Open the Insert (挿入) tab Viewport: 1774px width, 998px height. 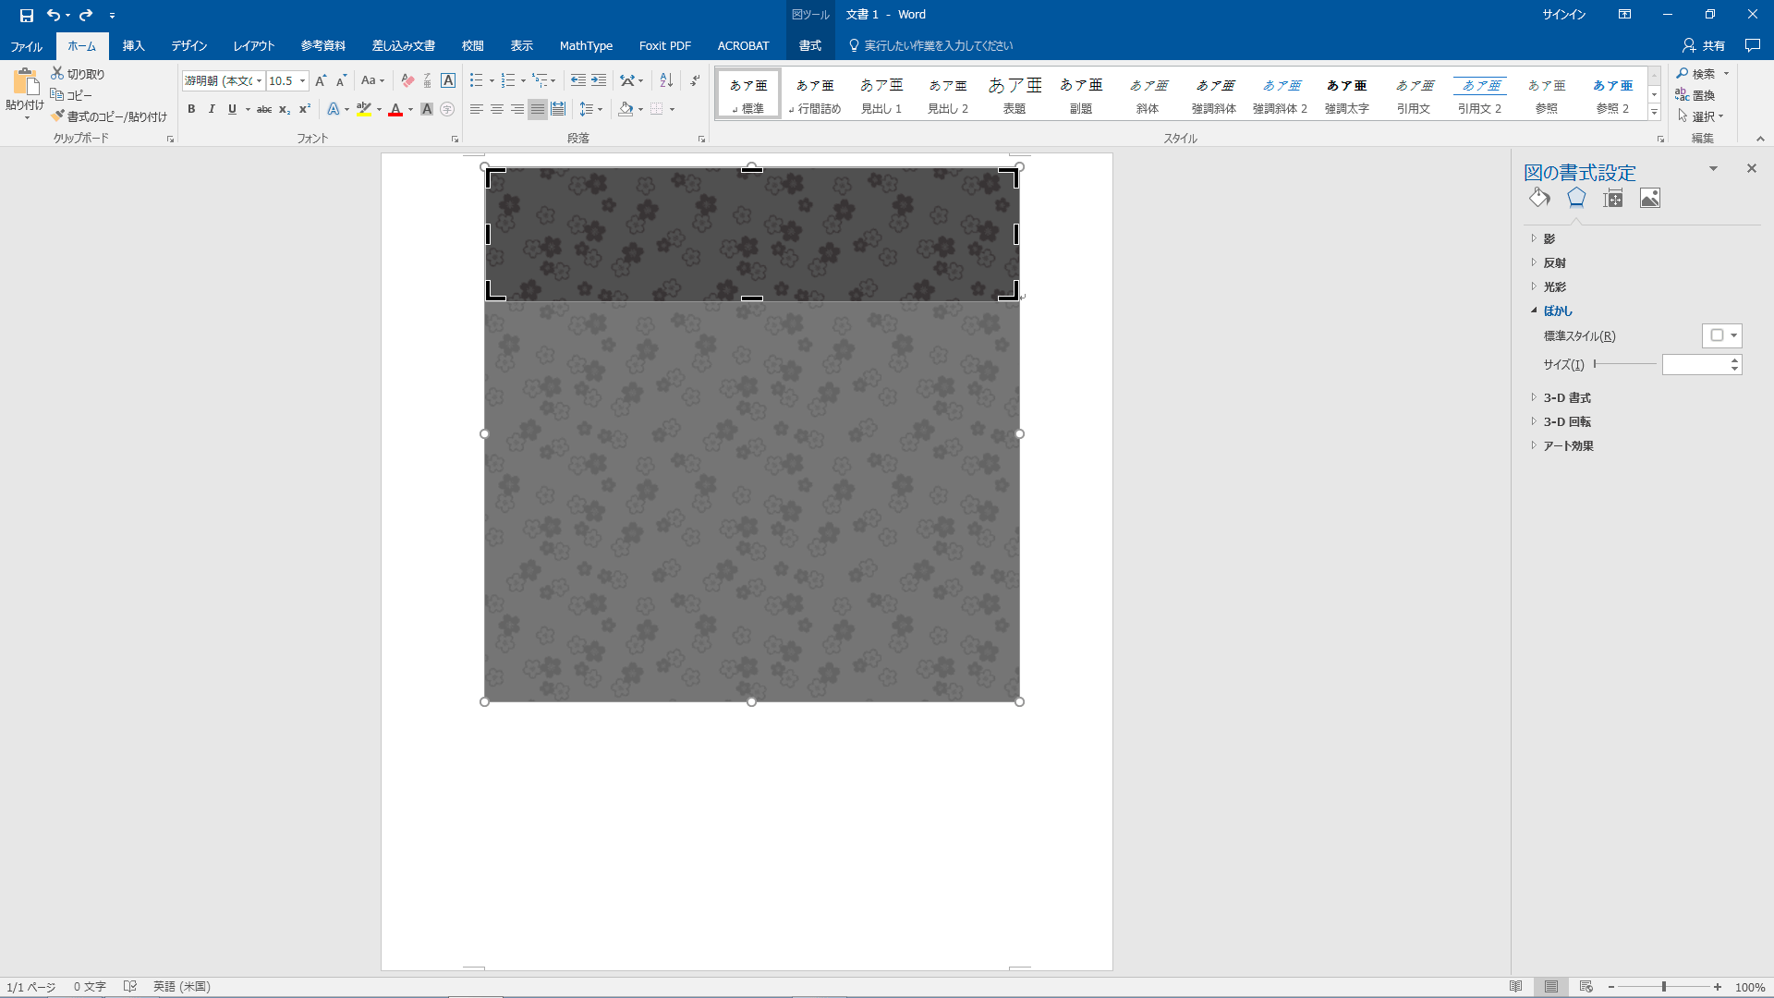tap(134, 45)
